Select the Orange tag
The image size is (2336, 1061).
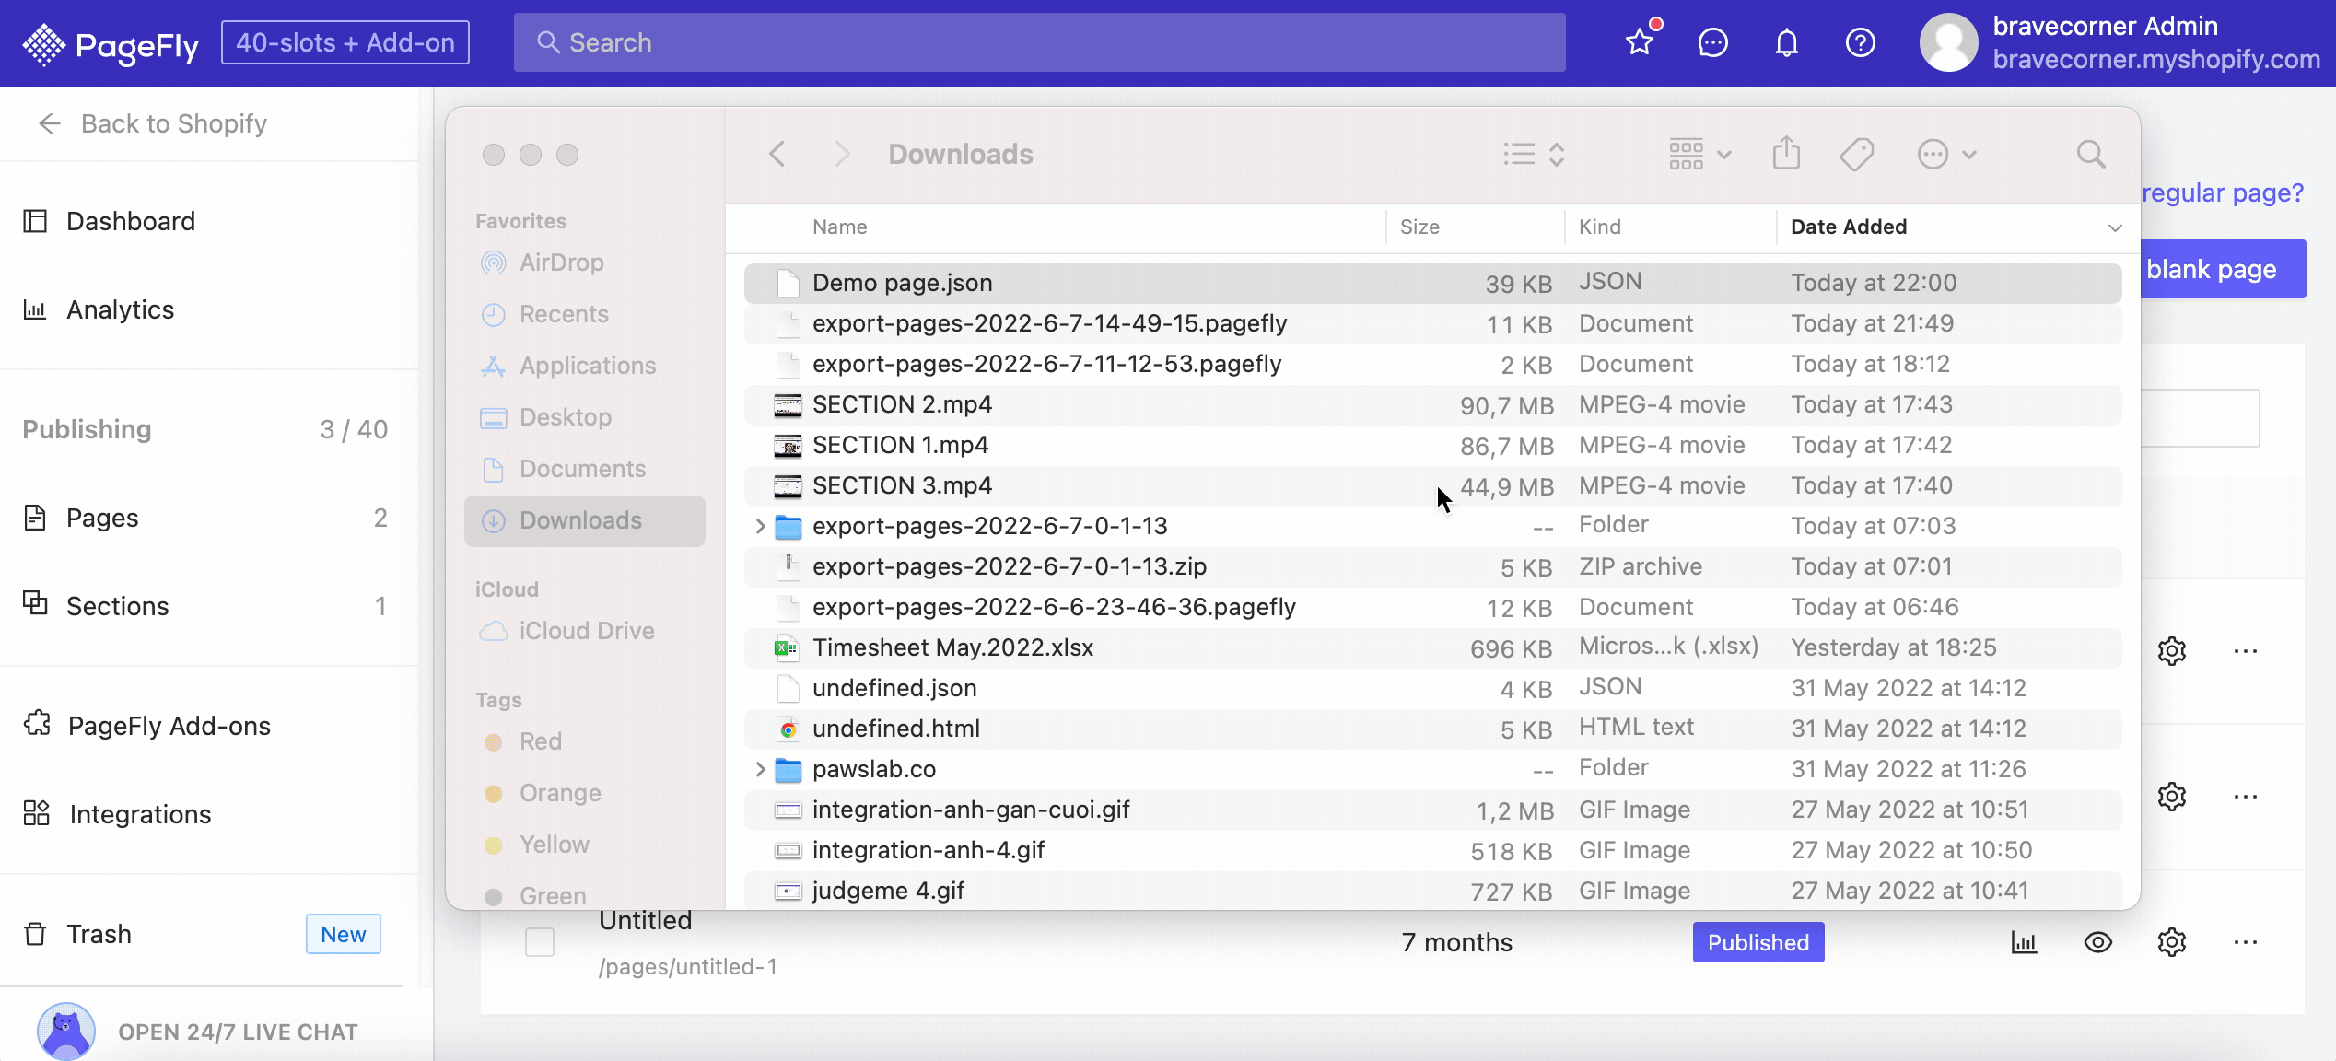click(585, 793)
